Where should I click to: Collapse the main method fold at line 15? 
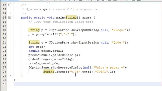click(x=10, y=17)
